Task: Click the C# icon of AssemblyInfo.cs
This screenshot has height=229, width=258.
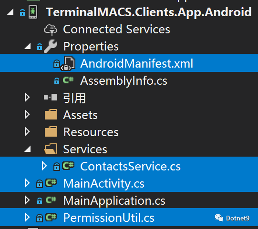Action: pos(68,80)
